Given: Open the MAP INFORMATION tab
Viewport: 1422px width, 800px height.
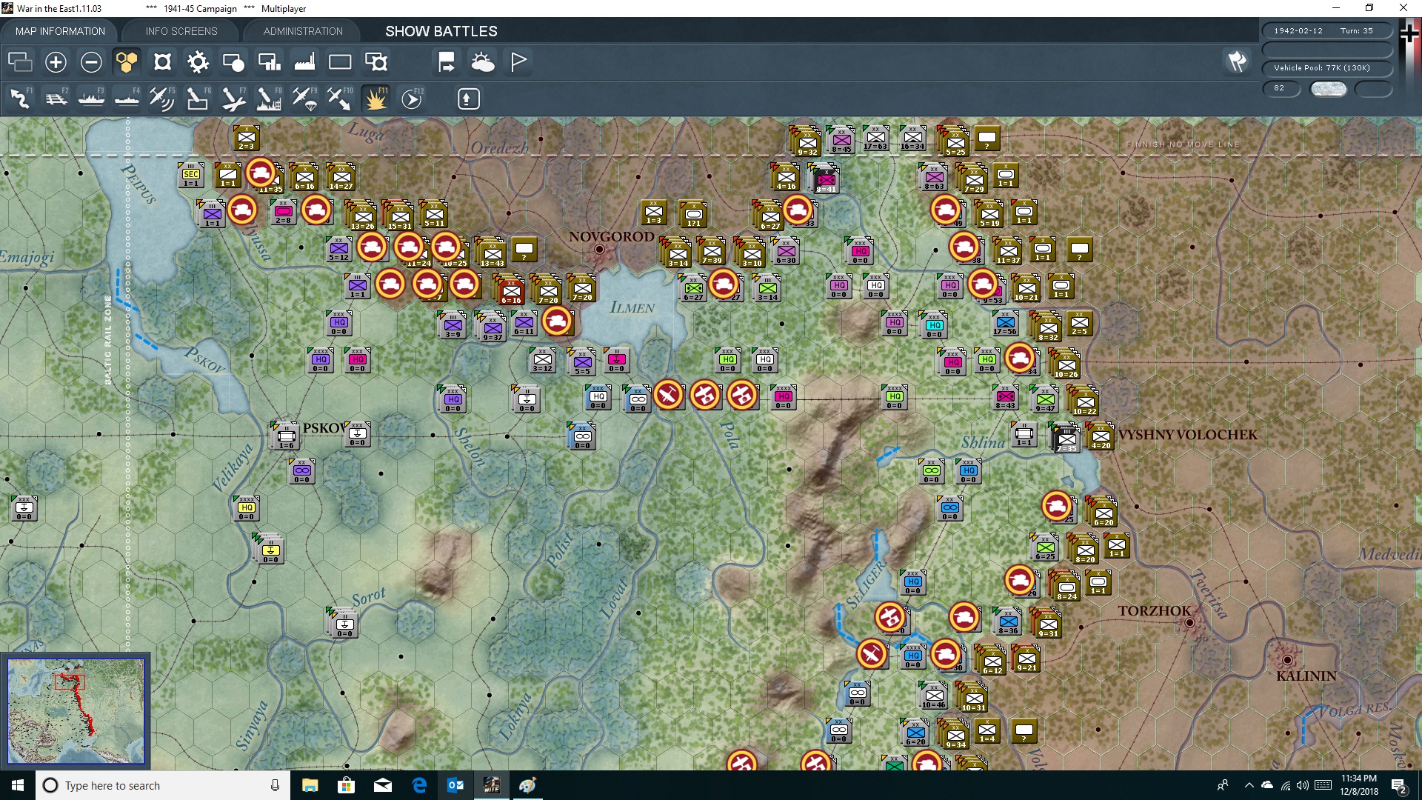Looking at the screenshot, I should pos(60,31).
